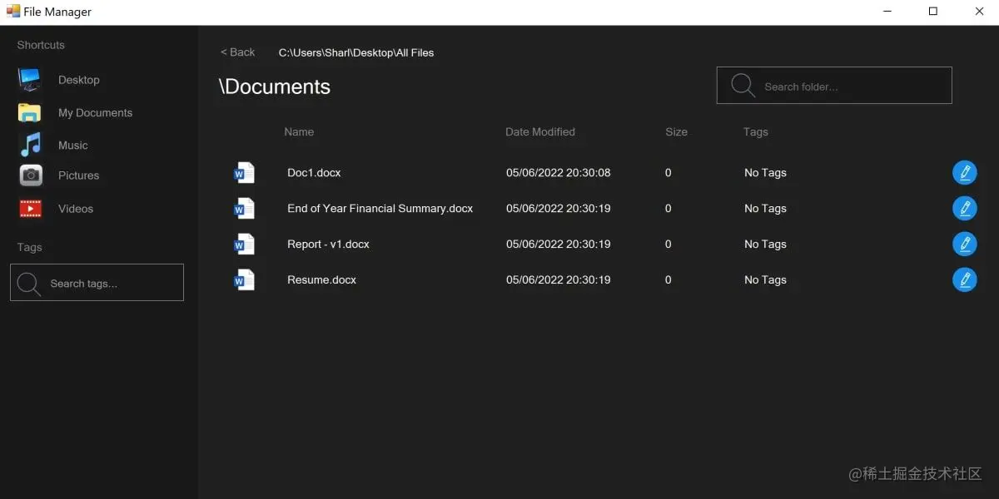The width and height of the screenshot is (999, 499).
Task: Open the My Documents folder icon
Action: 29,112
